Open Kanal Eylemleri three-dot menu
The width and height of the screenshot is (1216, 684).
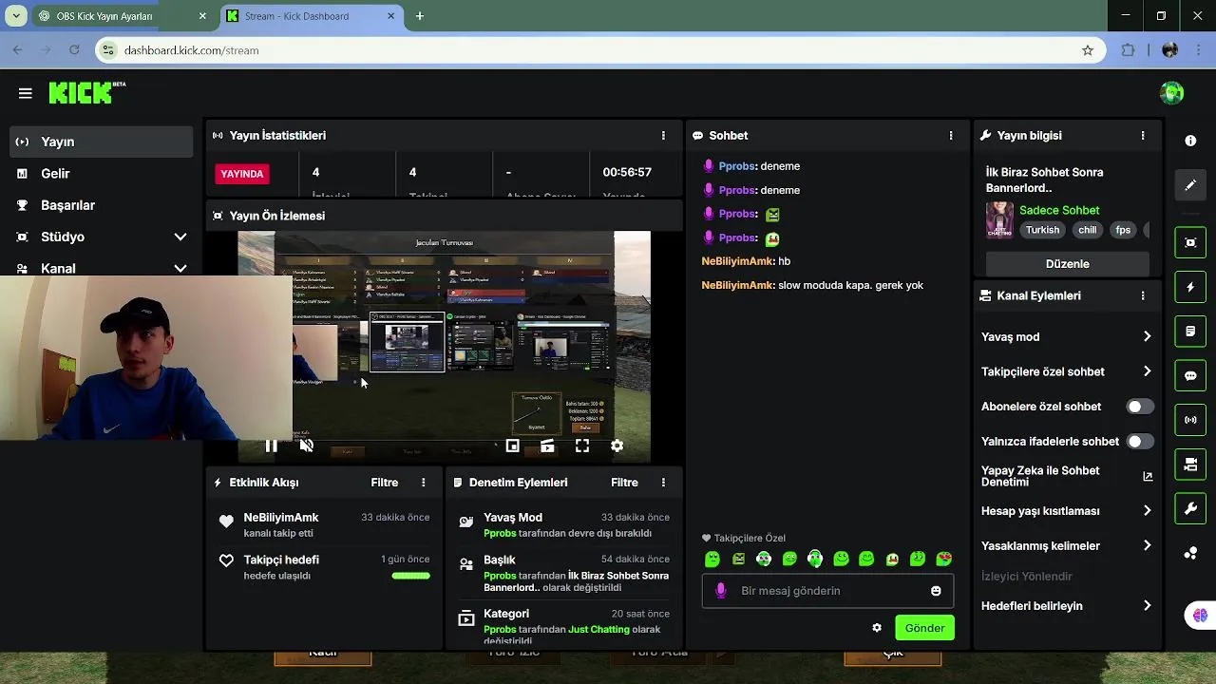coord(1143,295)
